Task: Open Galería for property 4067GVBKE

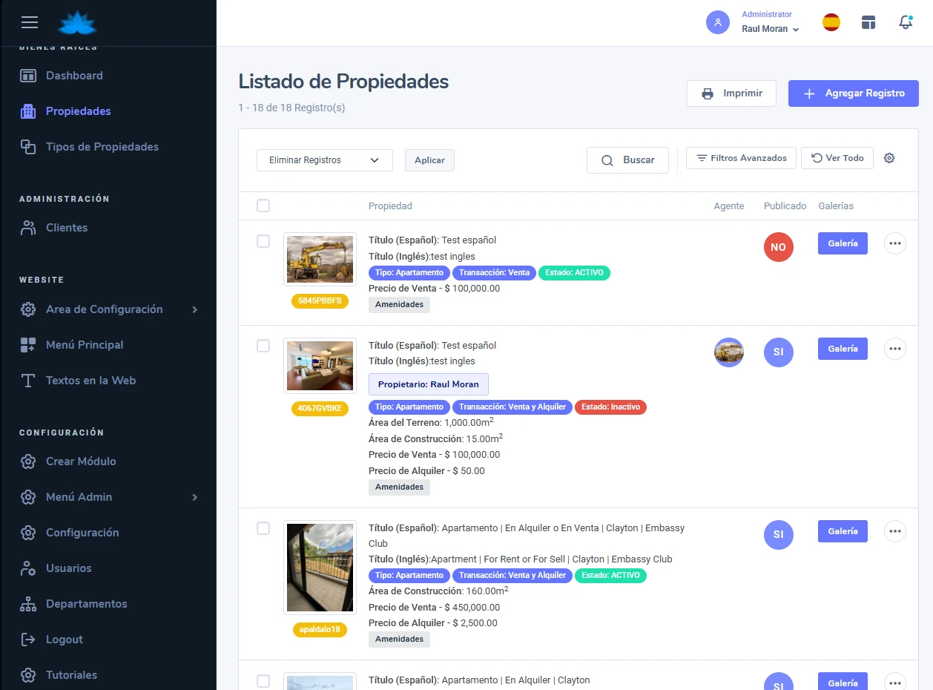Action: (843, 349)
